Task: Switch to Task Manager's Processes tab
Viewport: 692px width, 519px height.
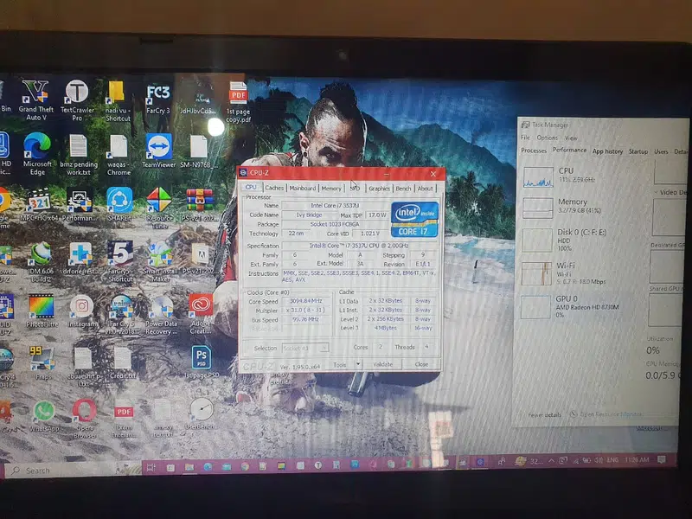Action: coord(534,151)
